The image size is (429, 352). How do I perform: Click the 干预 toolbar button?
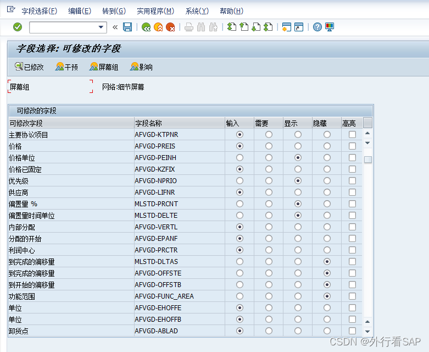click(67, 67)
